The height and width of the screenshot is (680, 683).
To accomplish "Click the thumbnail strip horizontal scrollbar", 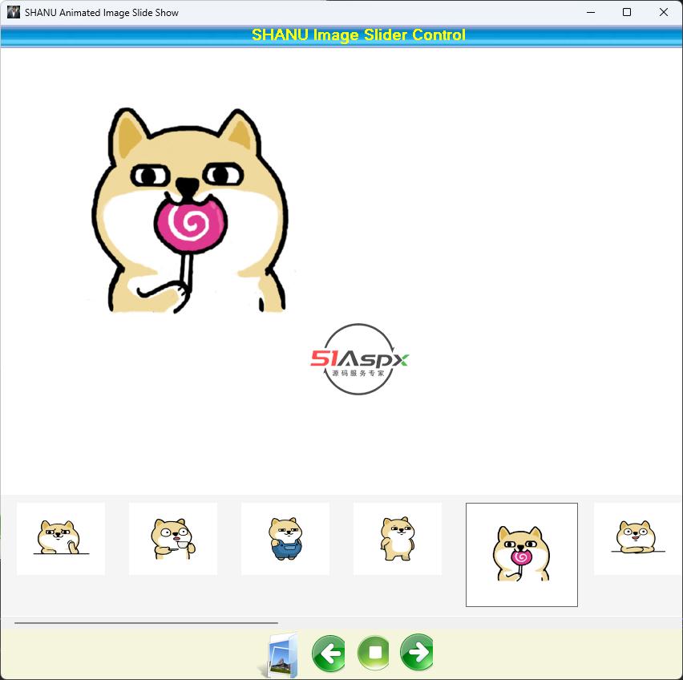I will [146, 623].
